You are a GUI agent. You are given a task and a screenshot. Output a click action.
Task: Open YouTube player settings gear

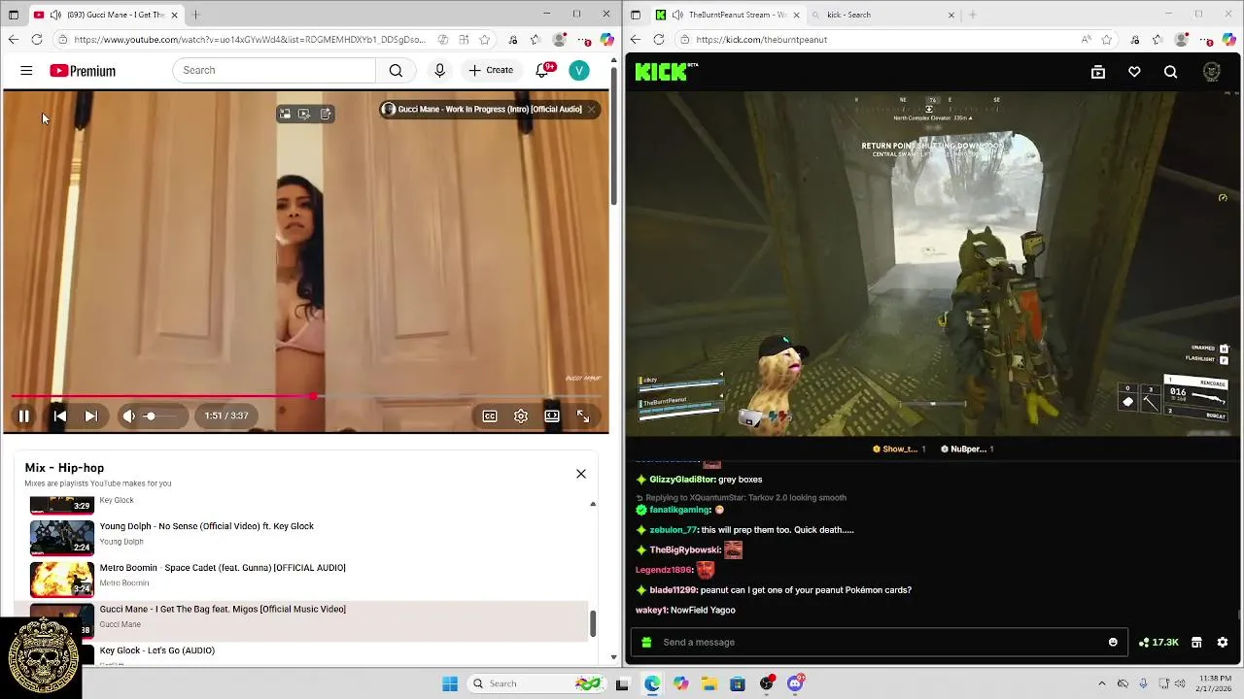(x=521, y=416)
